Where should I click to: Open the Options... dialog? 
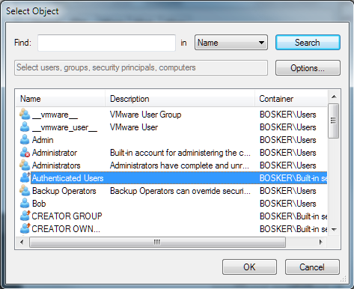308,68
